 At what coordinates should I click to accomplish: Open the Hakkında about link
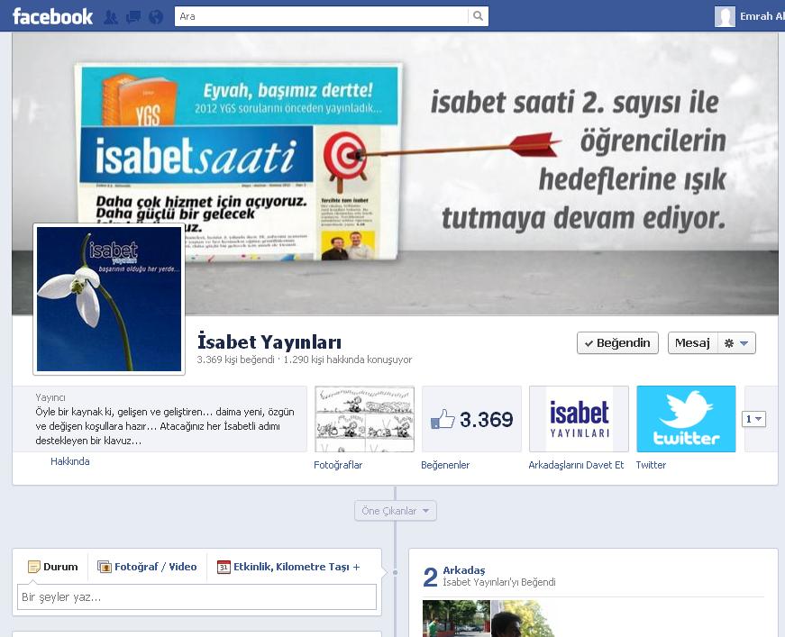(x=70, y=461)
